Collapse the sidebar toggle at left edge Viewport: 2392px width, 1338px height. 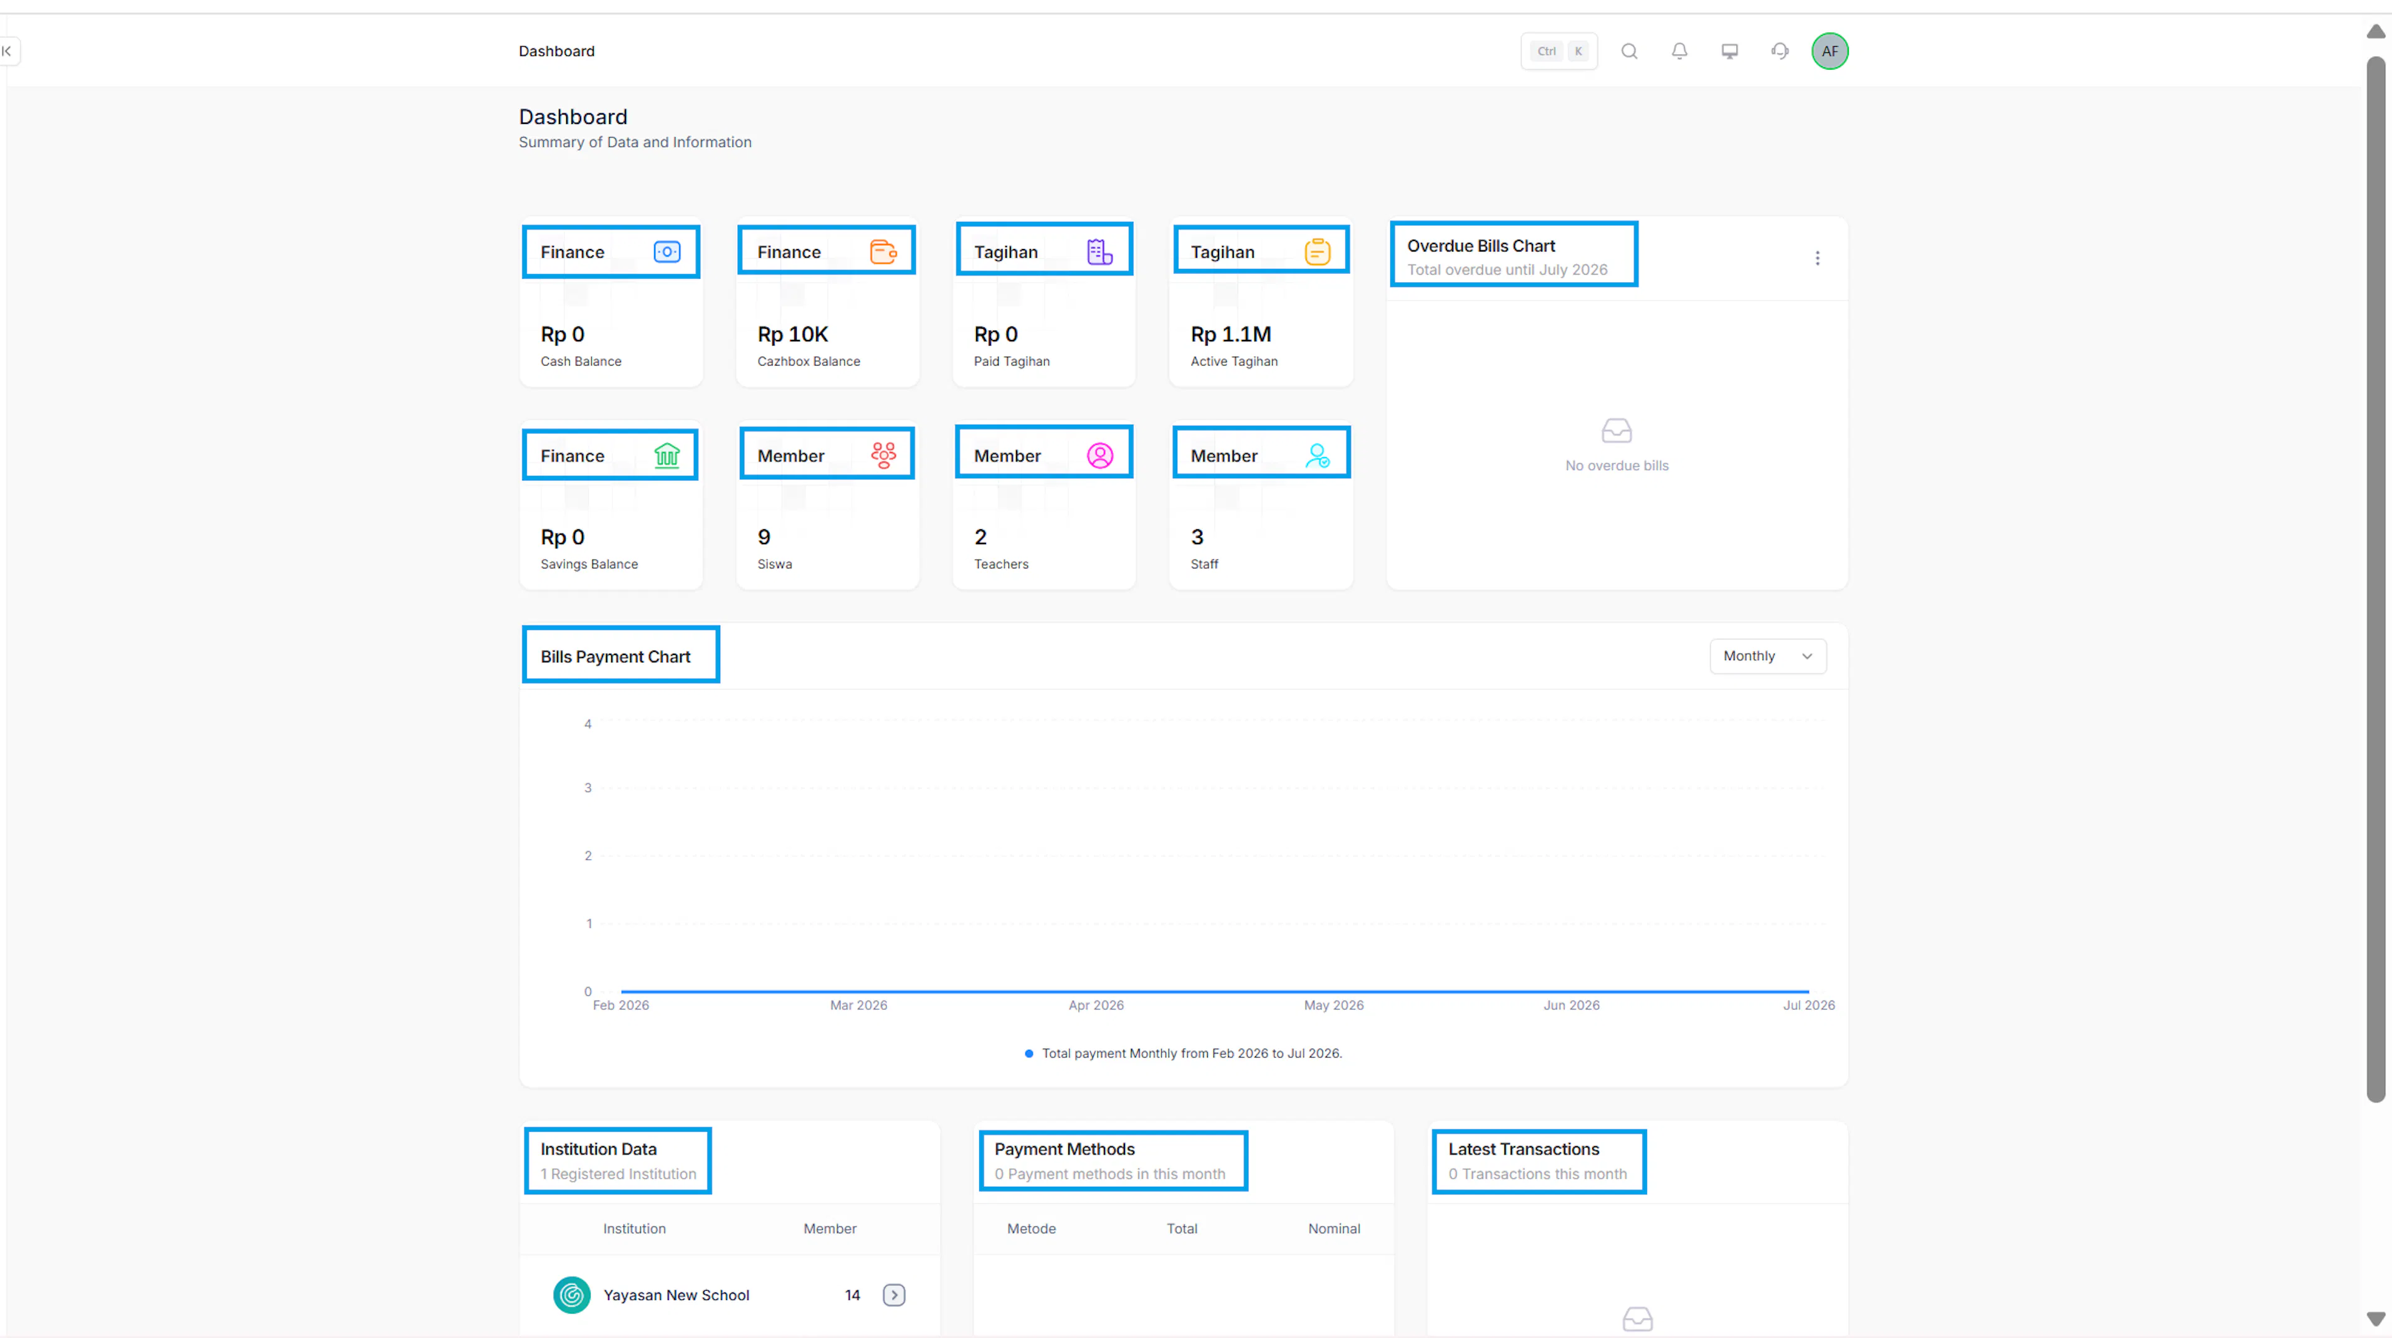point(8,51)
